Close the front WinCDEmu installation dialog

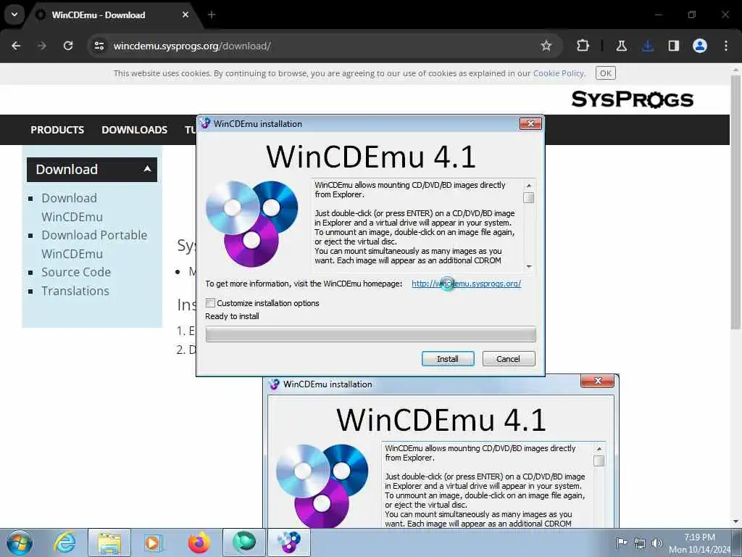coord(530,123)
